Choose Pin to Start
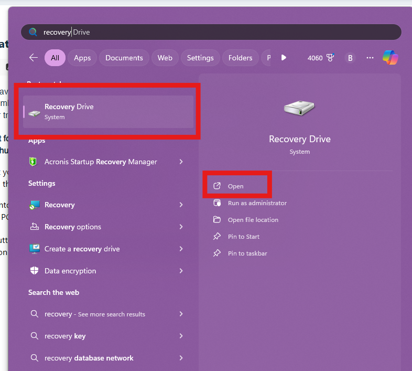 [244, 237]
